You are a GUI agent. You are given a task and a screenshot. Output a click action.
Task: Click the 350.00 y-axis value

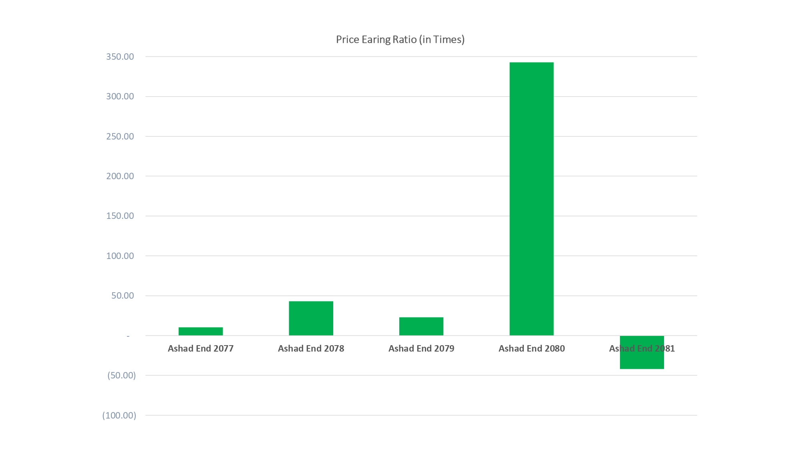click(120, 57)
